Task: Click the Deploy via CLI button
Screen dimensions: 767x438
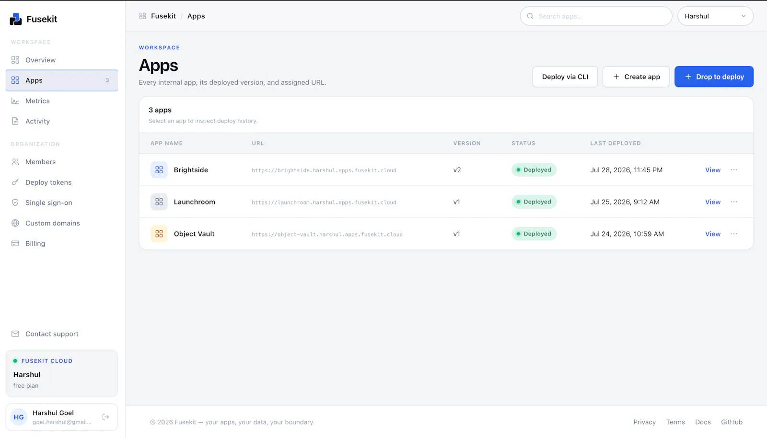Action: tap(565, 77)
